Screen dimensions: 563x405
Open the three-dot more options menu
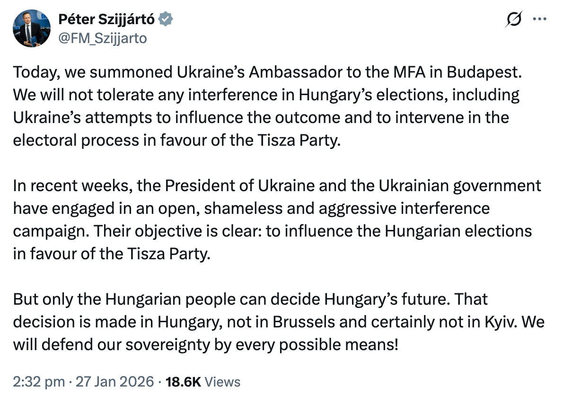coord(539,19)
